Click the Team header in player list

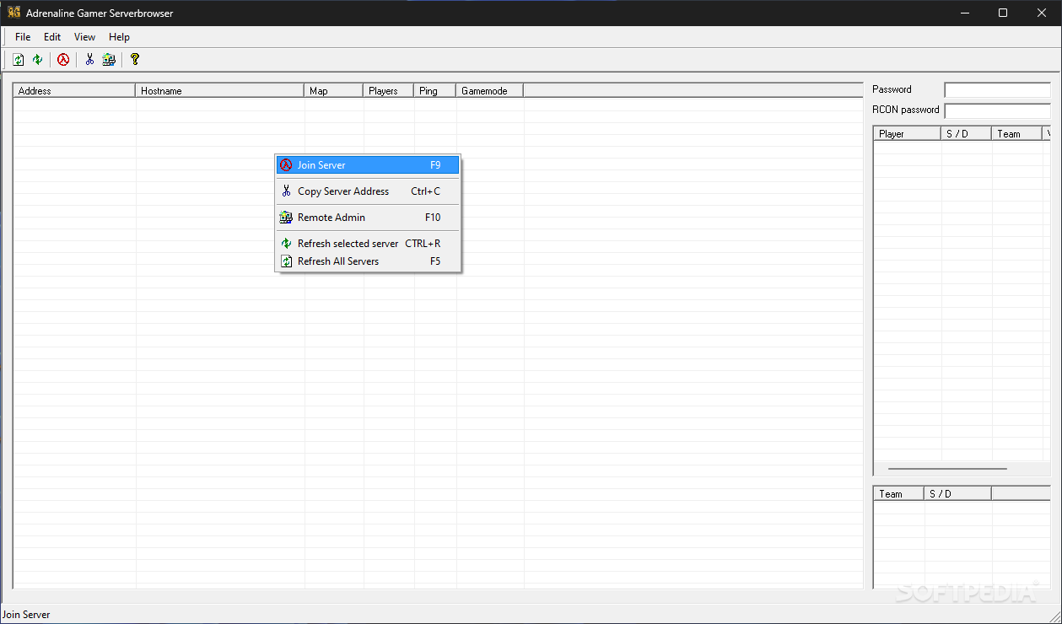[x=1016, y=134]
